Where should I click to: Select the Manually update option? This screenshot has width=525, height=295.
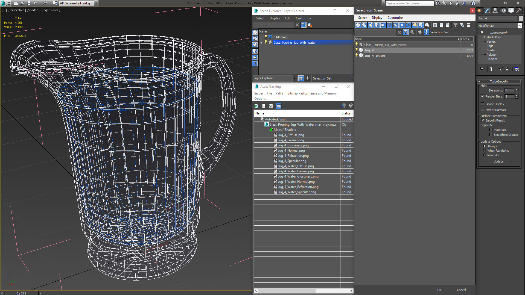point(484,155)
